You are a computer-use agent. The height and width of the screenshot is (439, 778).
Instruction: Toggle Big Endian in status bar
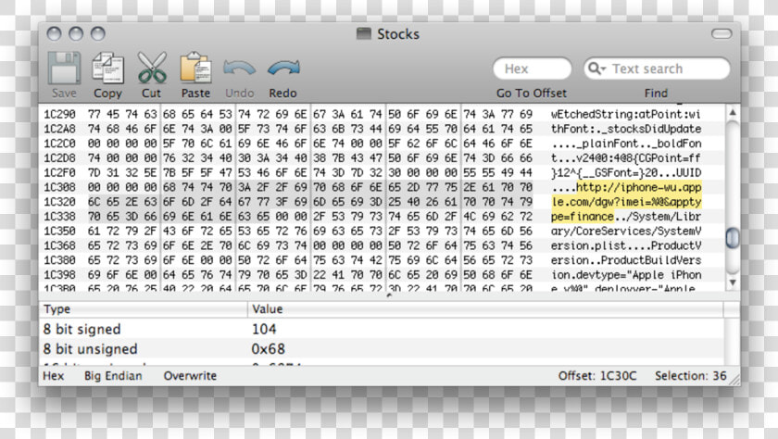[113, 376]
